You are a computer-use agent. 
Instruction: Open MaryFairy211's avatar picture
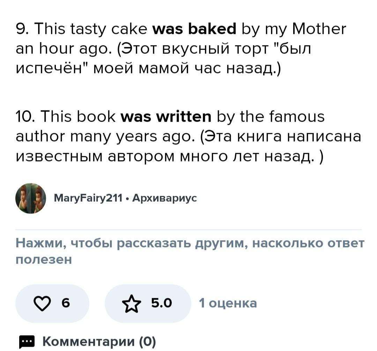pyautogui.click(x=31, y=198)
